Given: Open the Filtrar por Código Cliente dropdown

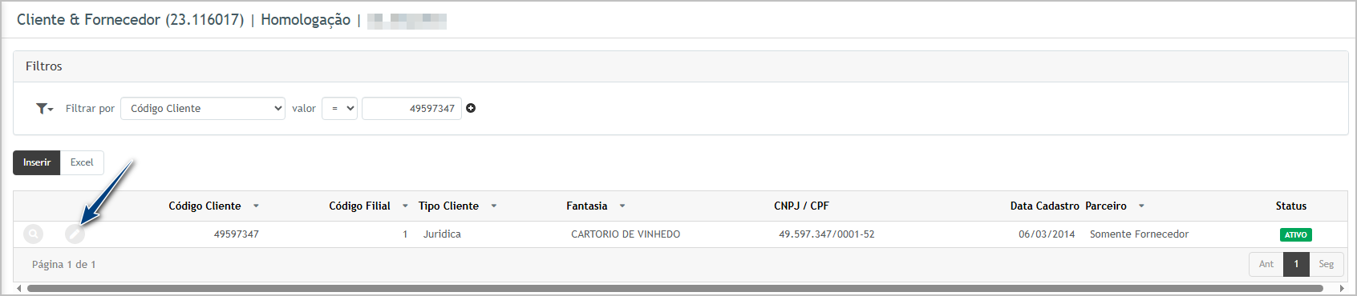Looking at the screenshot, I should pos(203,108).
